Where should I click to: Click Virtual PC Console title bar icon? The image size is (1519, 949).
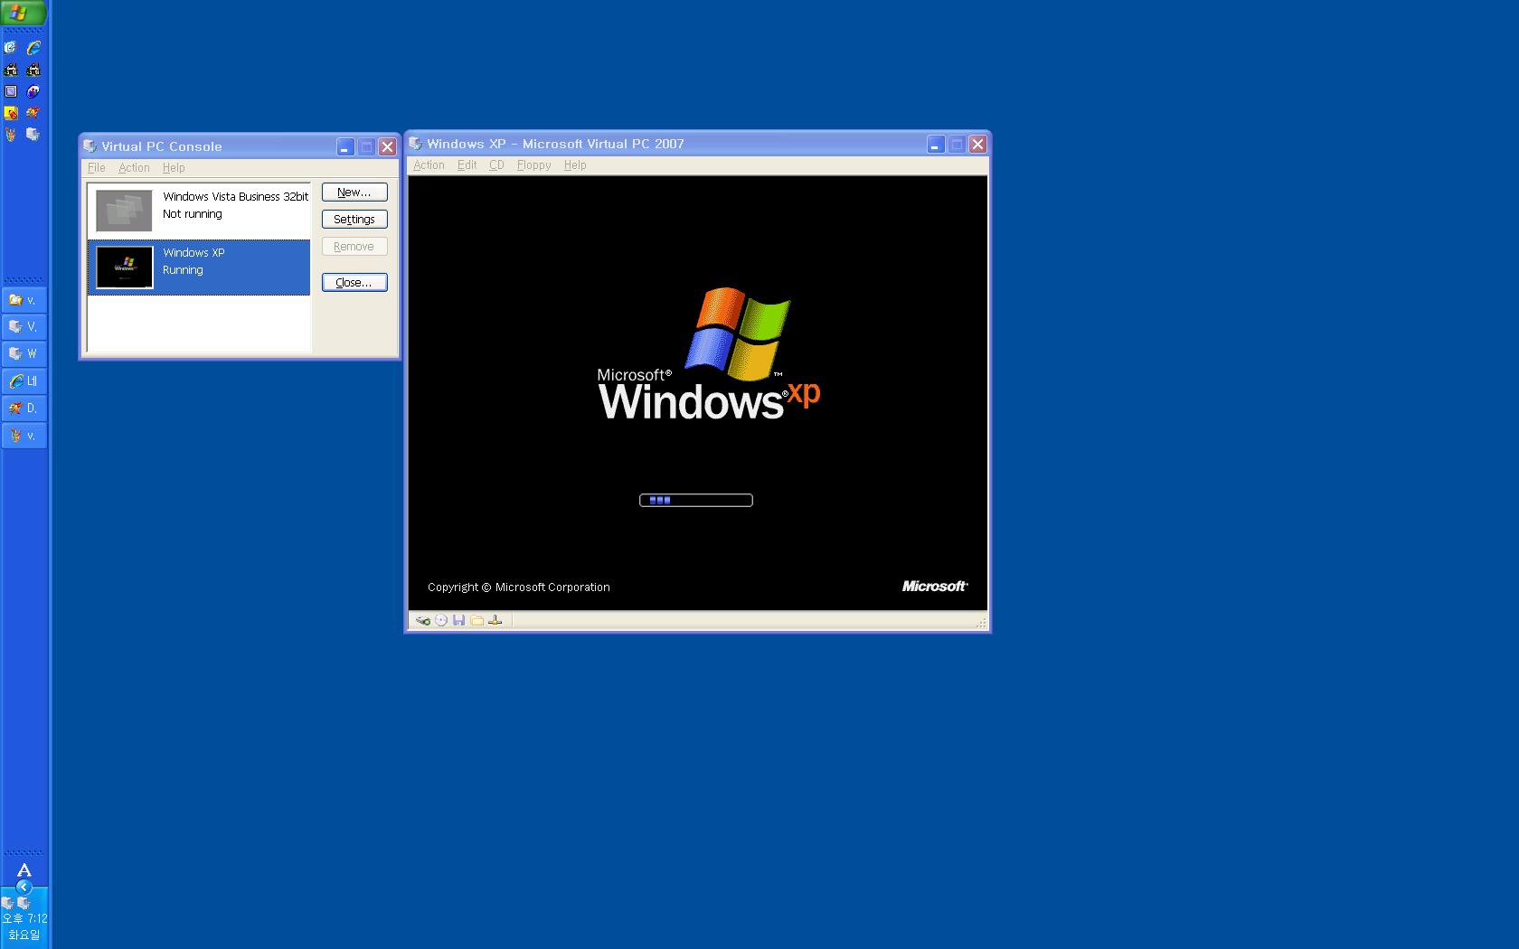tap(90, 146)
